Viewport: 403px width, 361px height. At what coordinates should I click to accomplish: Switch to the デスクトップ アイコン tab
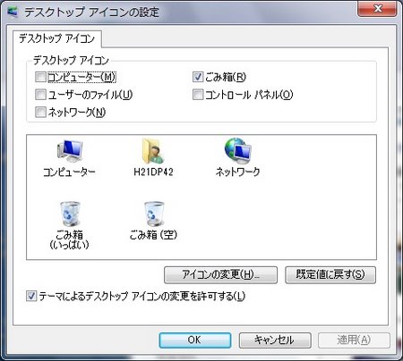coord(57,38)
